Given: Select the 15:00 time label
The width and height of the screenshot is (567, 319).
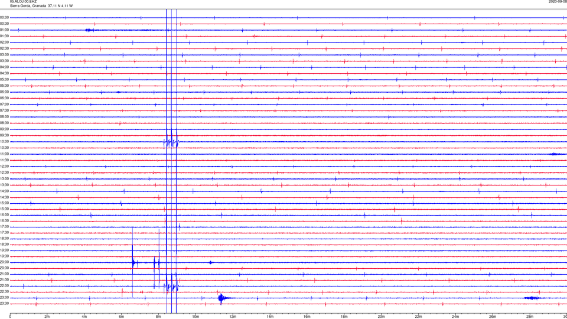Looking at the screenshot, I should click(5, 203).
